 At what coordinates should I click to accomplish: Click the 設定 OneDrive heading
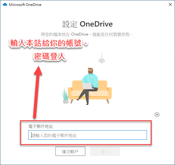87,24
